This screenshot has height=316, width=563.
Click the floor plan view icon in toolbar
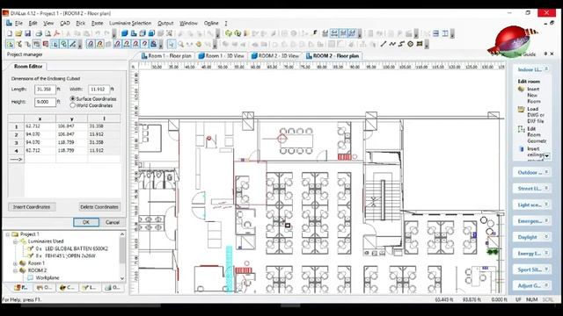point(133,33)
